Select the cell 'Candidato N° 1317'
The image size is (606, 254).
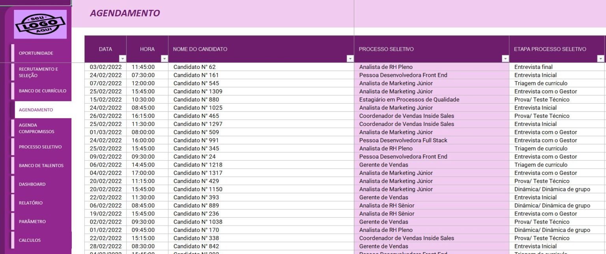261,173
